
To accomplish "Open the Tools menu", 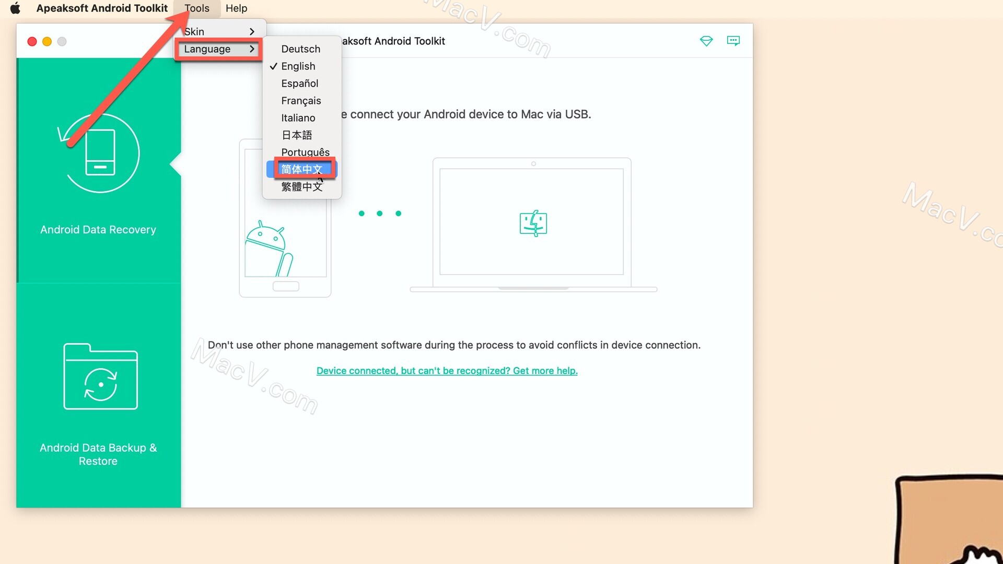I will [197, 8].
